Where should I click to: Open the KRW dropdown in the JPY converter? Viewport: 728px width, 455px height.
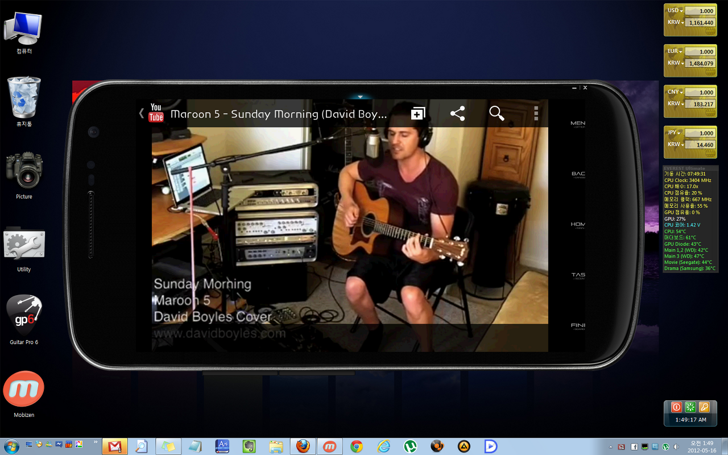coord(675,144)
